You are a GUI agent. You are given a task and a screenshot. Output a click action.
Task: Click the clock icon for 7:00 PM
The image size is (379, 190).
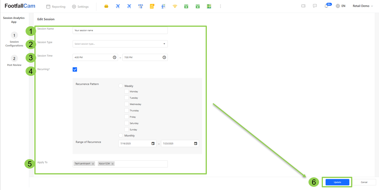click(x=164, y=57)
